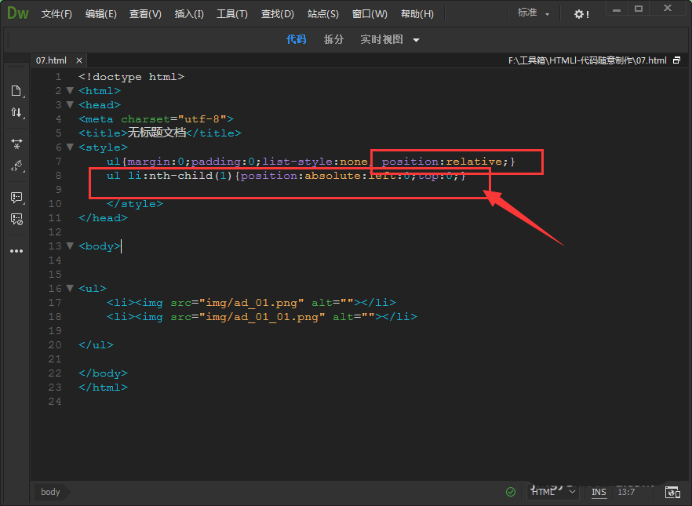The width and height of the screenshot is (692, 506).
Task: Click the real-time preview icon in status bar
Action: point(672,492)
